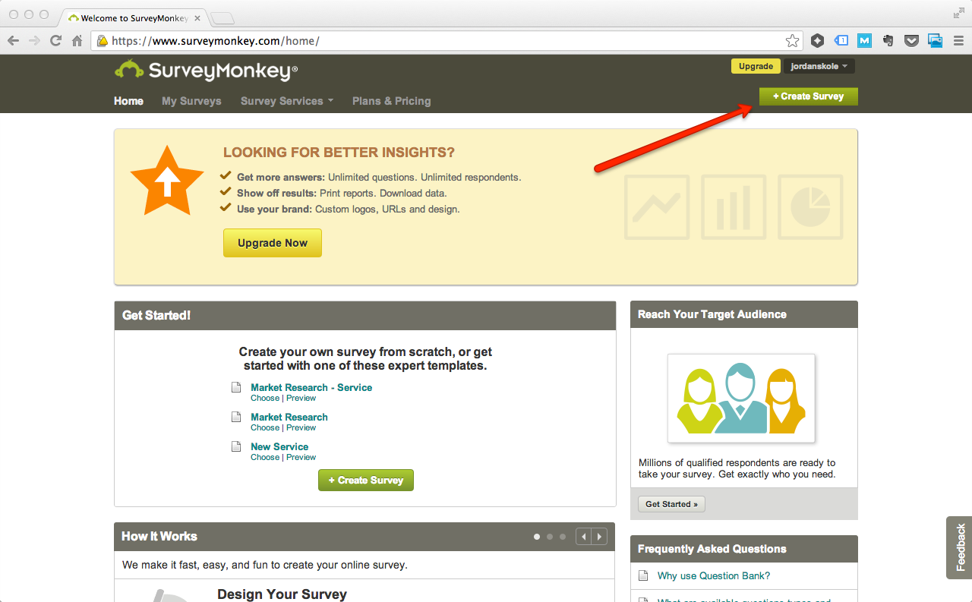This screenshot has height=602, width=972.
Task: Open Chrome's hamburger menu icon
Action: click(x=958, y=40)
